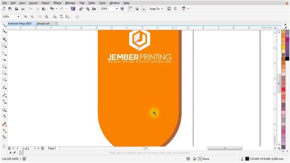Click the Options dialog icon
This screenshot has width=290, height=163.
pos(175,9)
